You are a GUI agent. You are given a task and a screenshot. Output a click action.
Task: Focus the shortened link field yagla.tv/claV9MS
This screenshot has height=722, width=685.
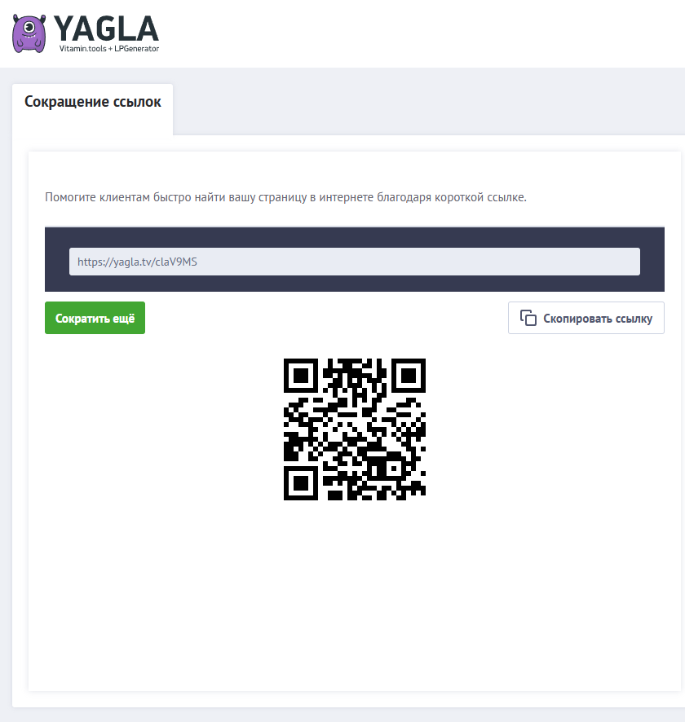(354, 262)
